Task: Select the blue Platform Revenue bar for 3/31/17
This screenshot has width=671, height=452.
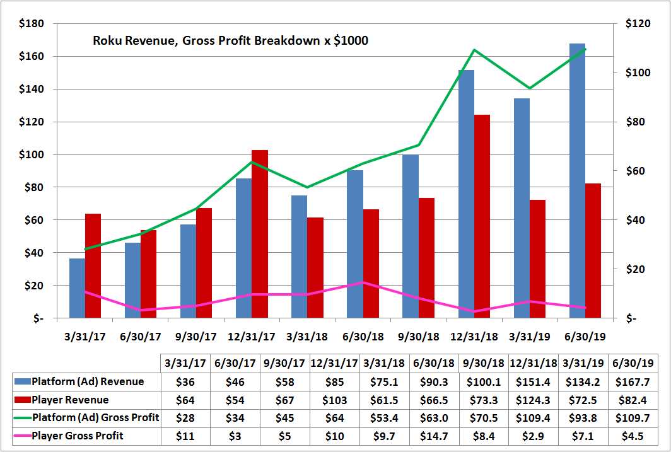Action: [77, 288]
